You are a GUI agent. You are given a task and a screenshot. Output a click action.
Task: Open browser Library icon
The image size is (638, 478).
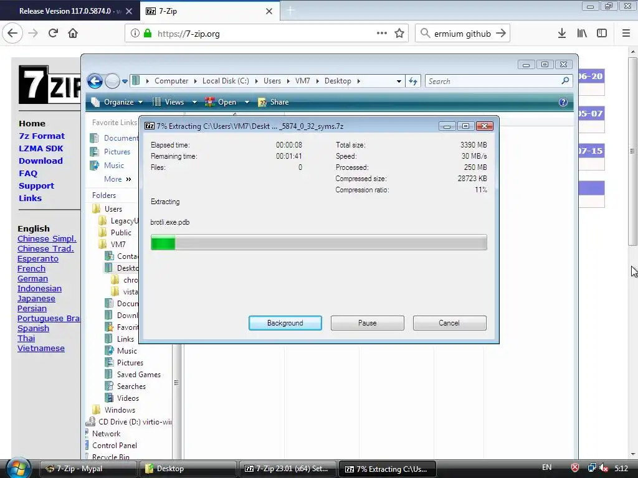click(582, 34)
